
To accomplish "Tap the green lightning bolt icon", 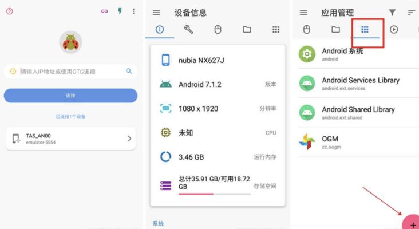I will pos(120,11).
